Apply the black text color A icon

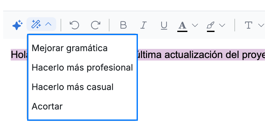click(x=182, y=26)
